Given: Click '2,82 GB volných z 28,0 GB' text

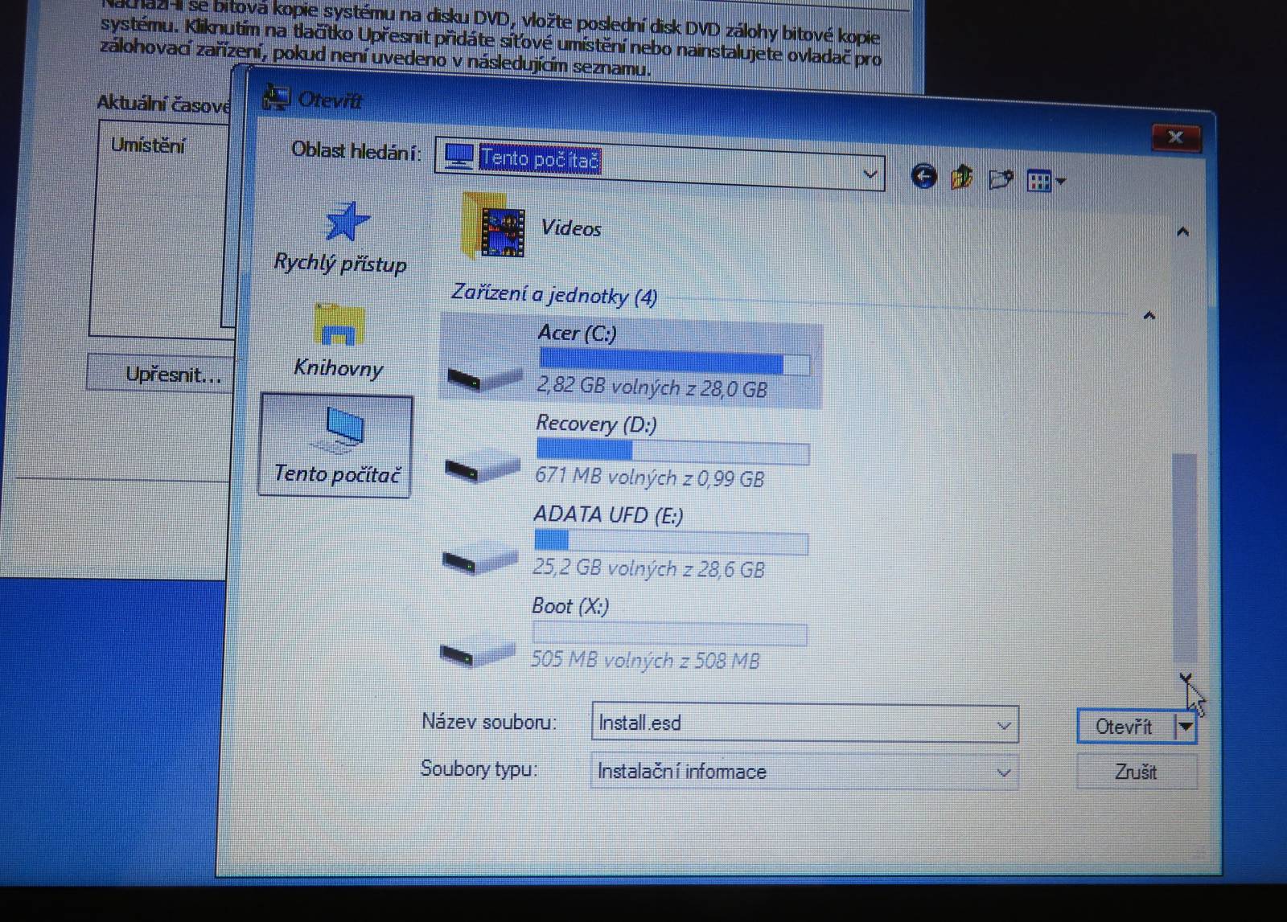Looking at the screenshot, I should pyautogui.click(x=652, y=387).
